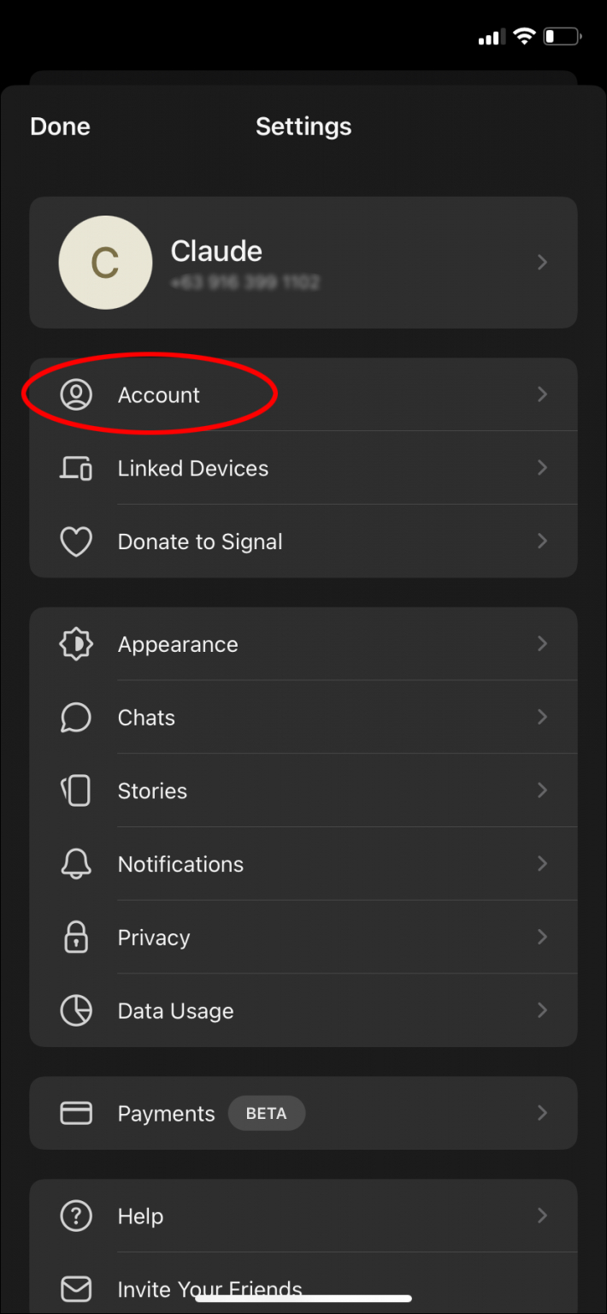Image resolution: width=607 pixels, height=1314 pixels.
Task: Click the Notifications bell icon
Action: [76, 864]
